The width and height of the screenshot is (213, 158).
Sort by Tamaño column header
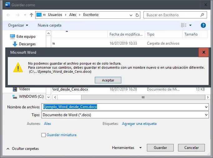[x=195, y=34]
